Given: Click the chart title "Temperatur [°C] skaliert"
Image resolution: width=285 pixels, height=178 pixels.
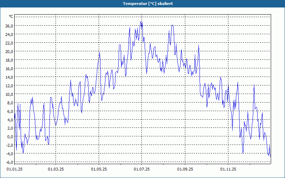Looking at the screenshot, I should pyautogui.click(x=148, y=4).
